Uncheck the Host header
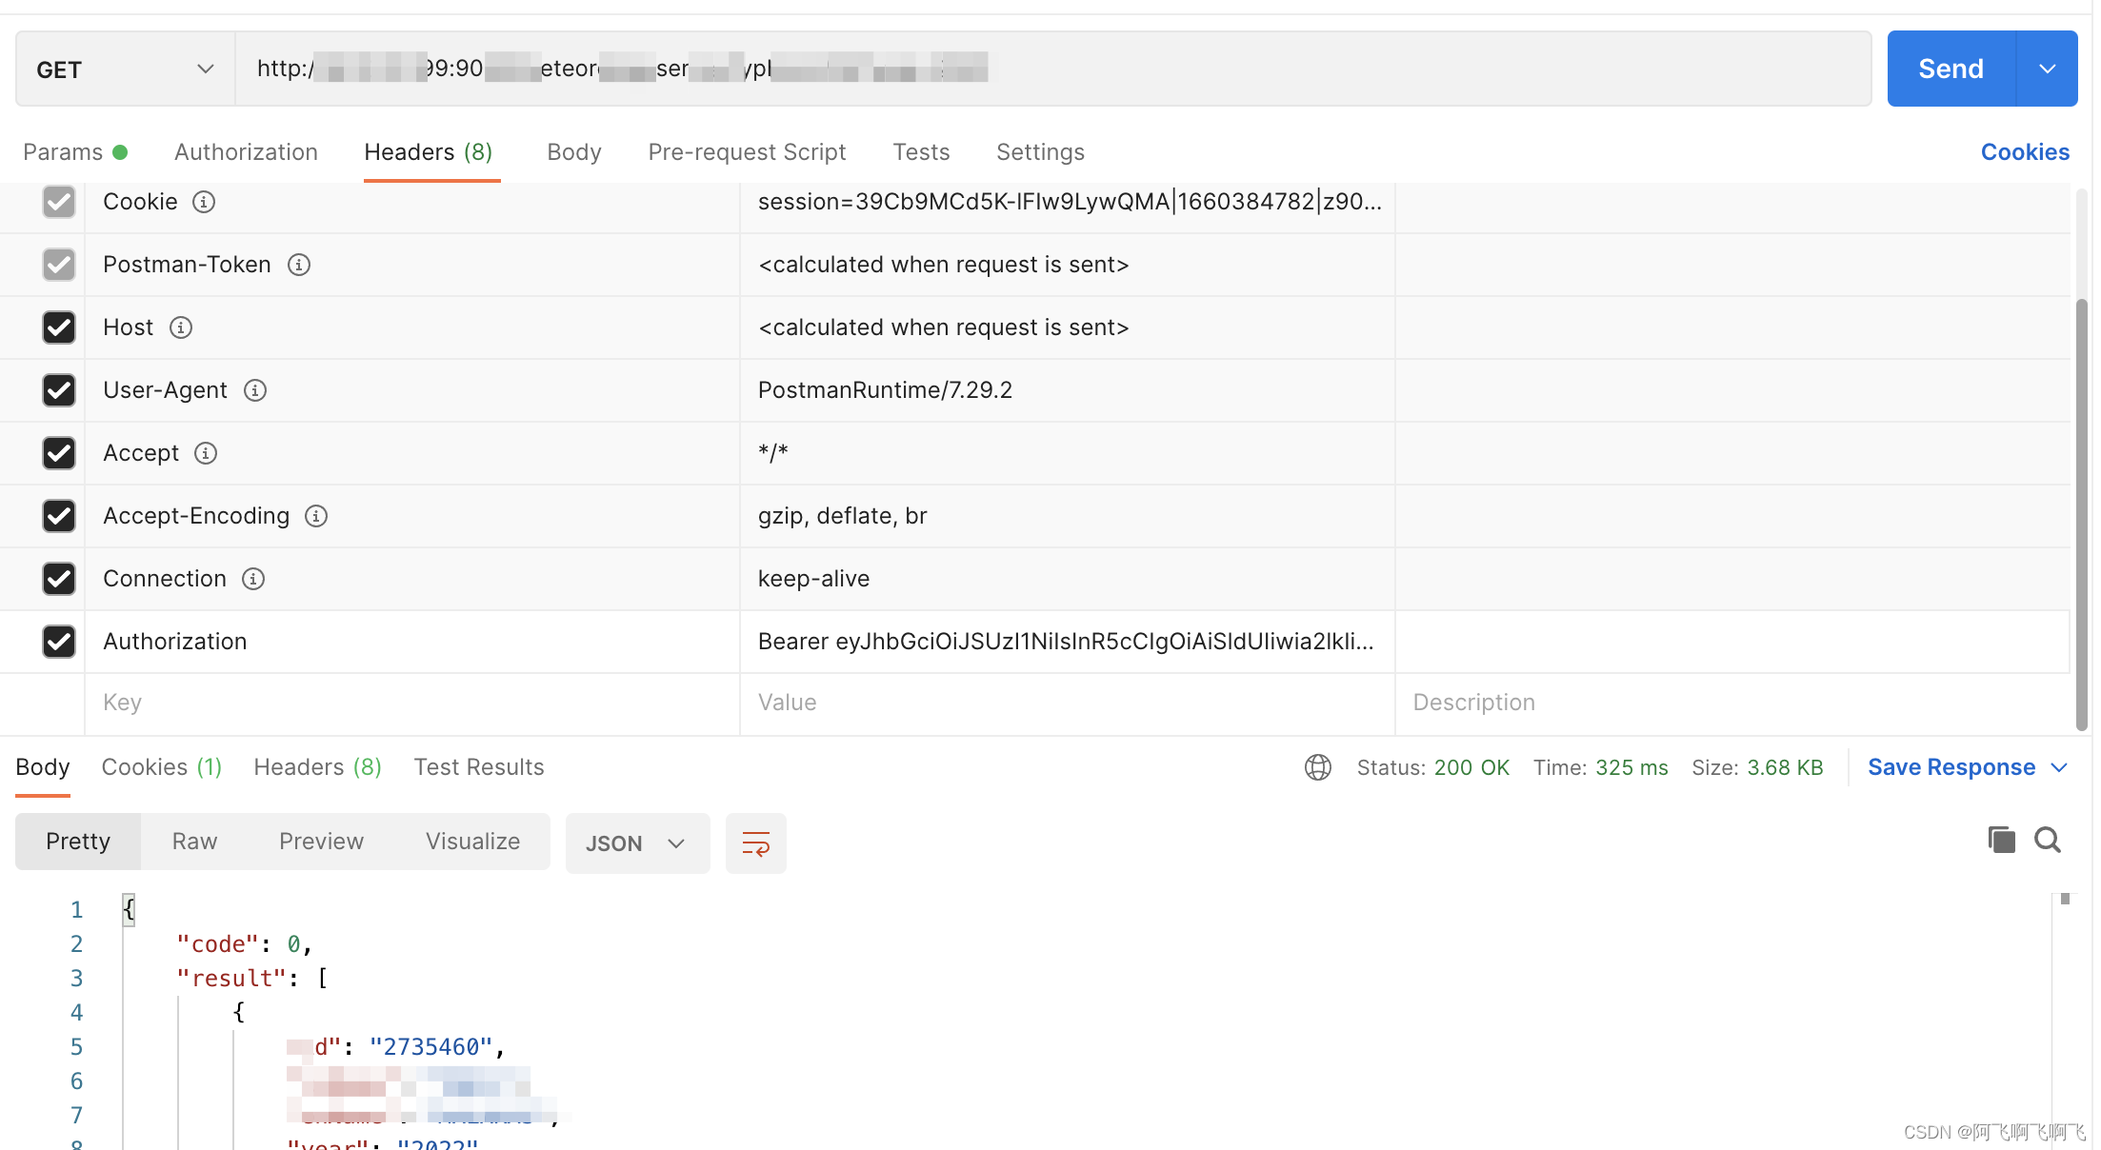The height and width of the screenshot is (1150, 2101). [x=59, y=327]
